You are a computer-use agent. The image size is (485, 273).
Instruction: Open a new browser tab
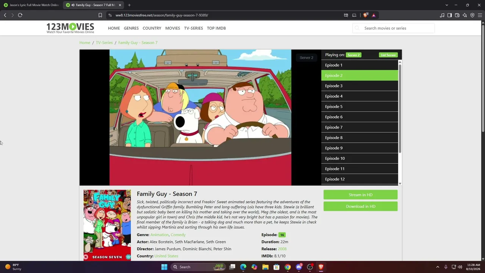click(x=129, y=5)
